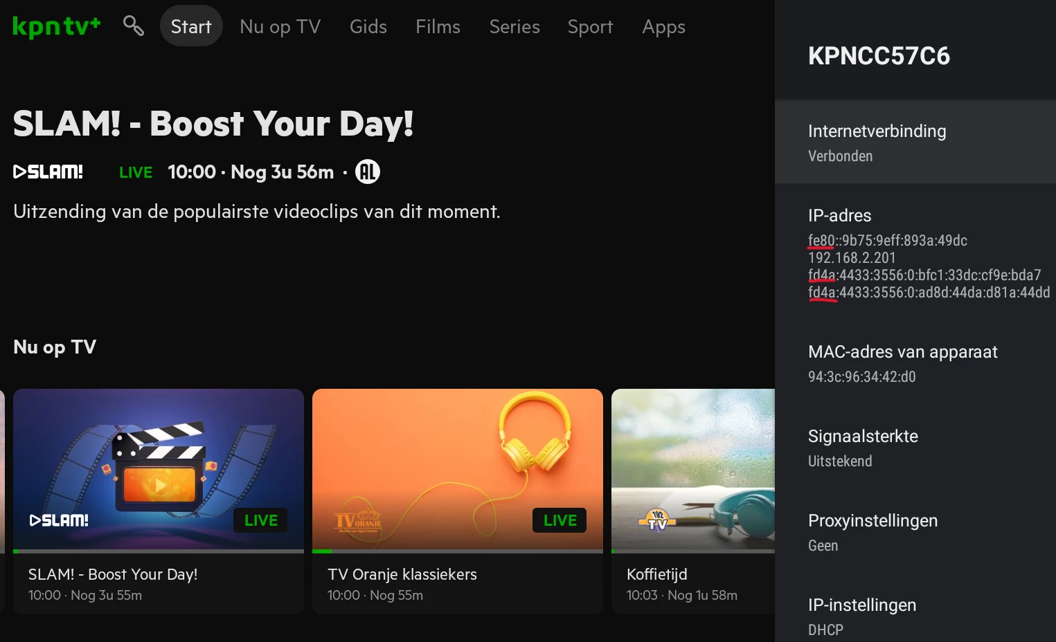Open Proxyinstellingen option
The height and width of the screenshot is (642, 1056).
pos(915,532)
